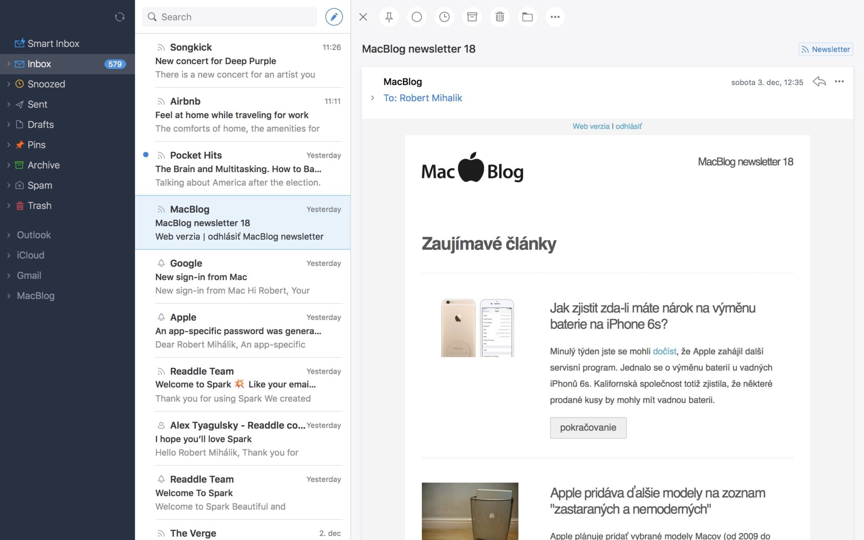Viewport: 864px width, 540px height.
Task: Expand the MacBlog account chevron
Action: coord(8,296)
